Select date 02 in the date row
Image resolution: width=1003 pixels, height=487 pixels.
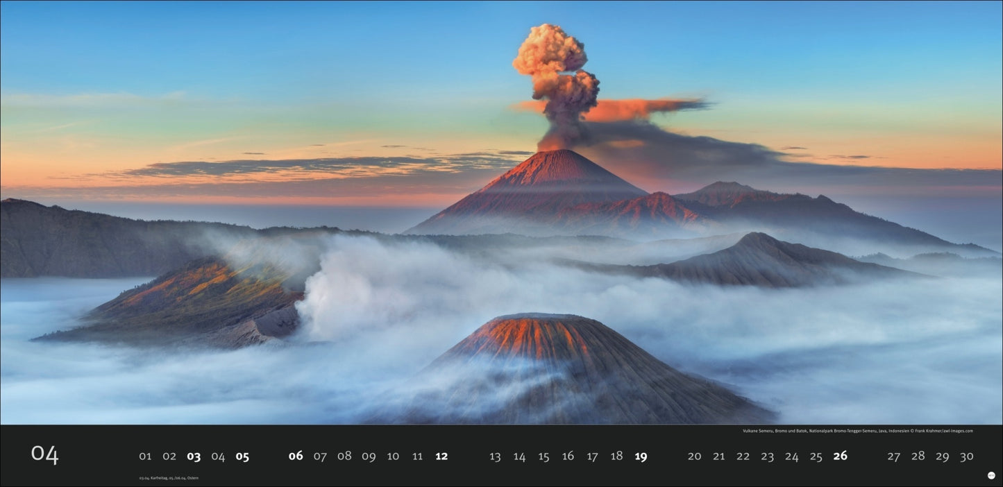click(169, 456)
